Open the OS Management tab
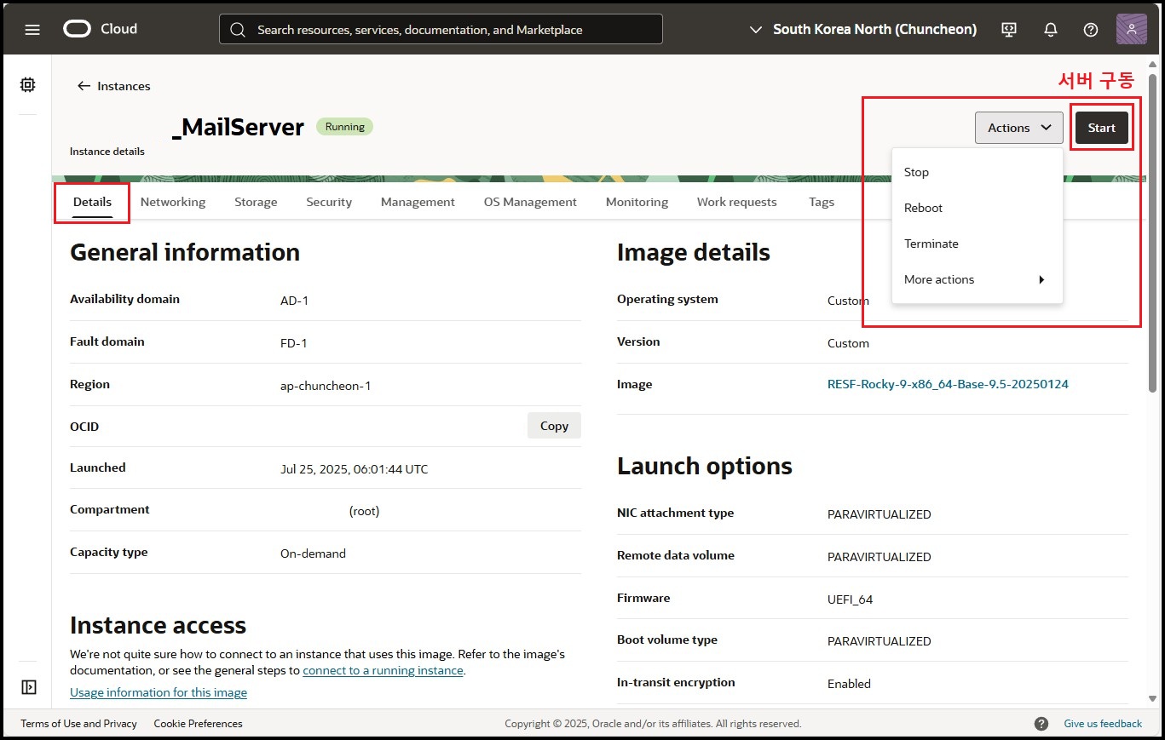The image size is (1165, 740). click(530, 202)
